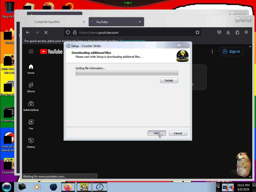Screen dimensions: 256x192
Task: Click Details in Counter-Strike setup
Action: click(x=169, y=80)
